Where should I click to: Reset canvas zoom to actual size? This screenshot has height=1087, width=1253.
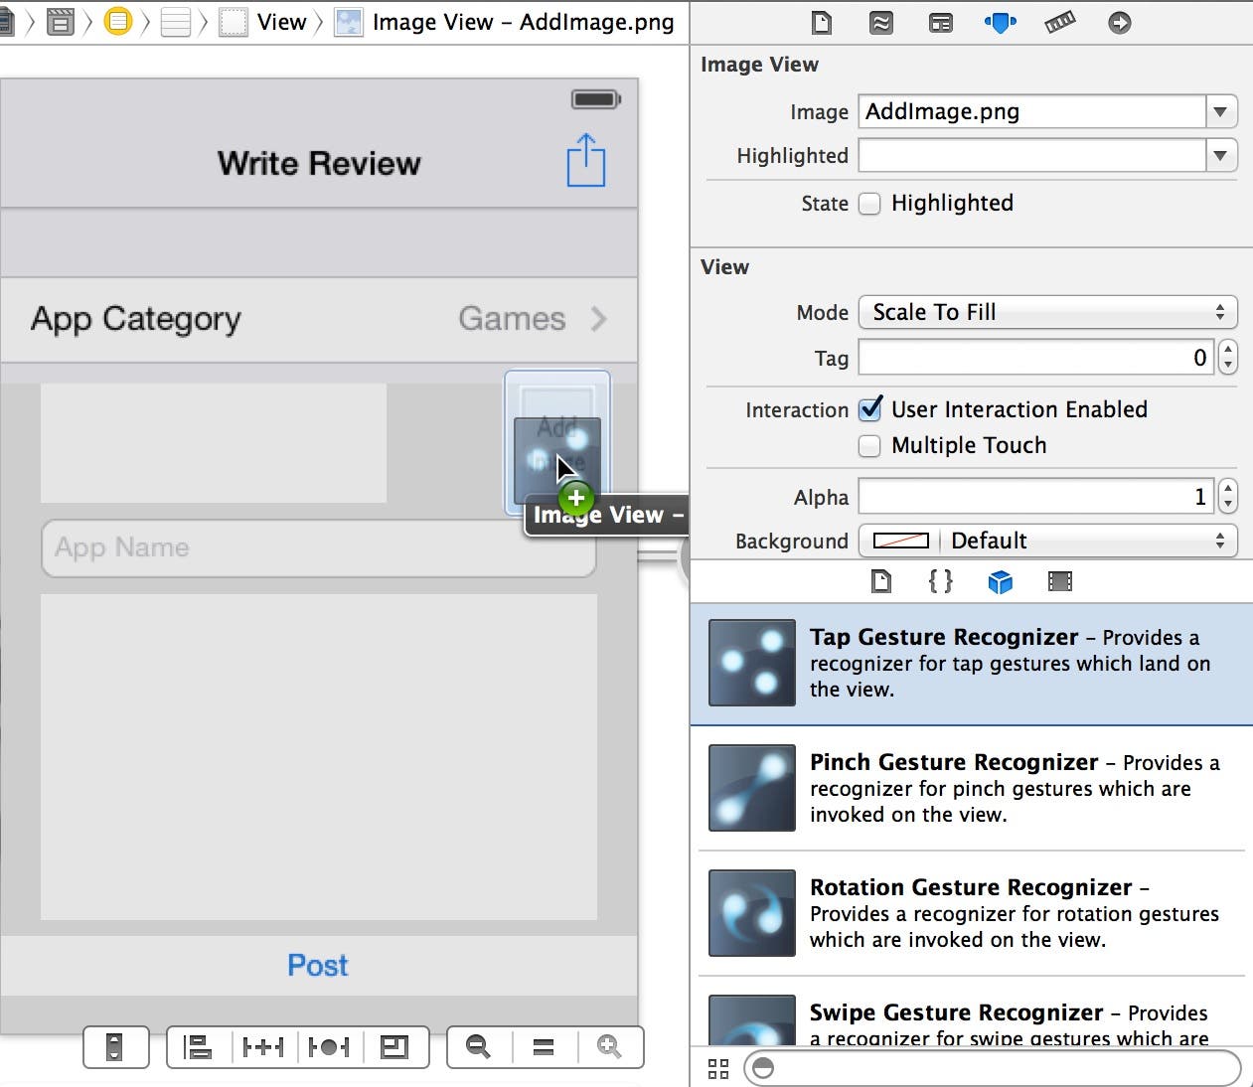(544, 1046)
